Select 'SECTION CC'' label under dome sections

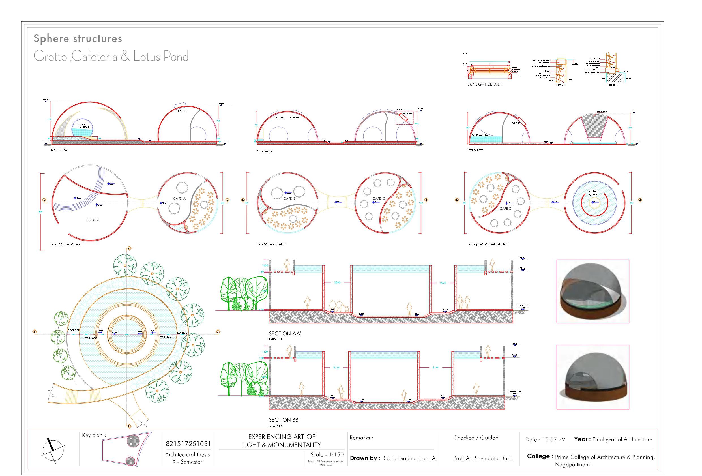(x=475, y=150)
